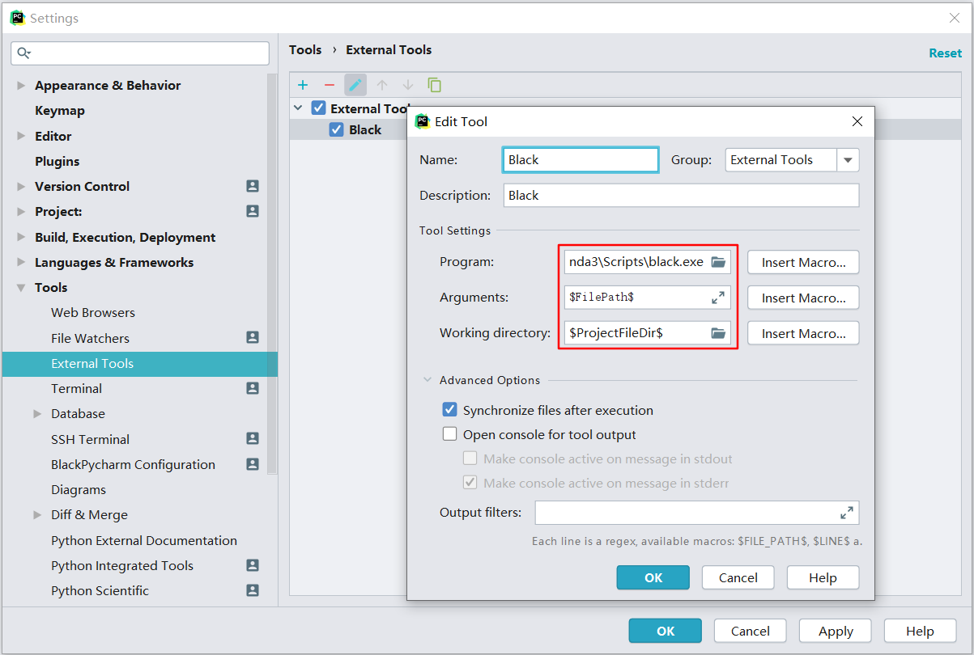The image size is (974, 655).
Task: Click OK in Settings window
Action: click(x=666, y=631)
